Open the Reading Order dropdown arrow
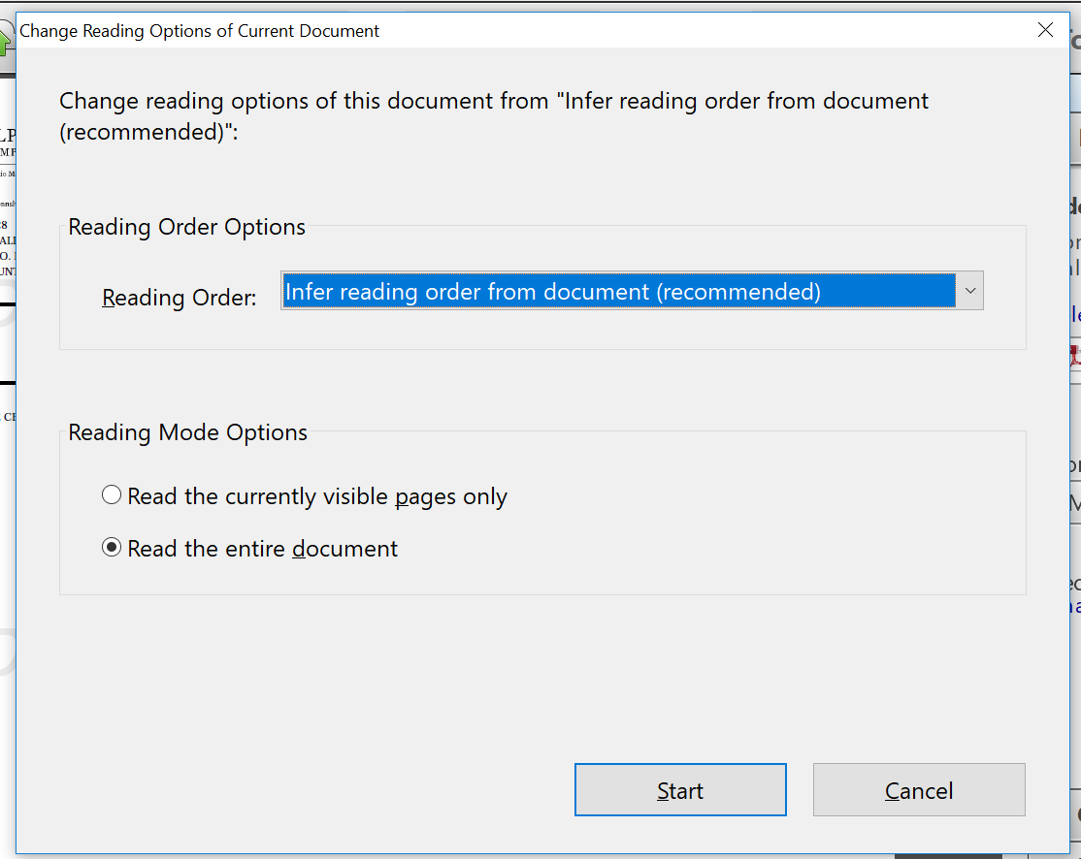Viewport: 1081px width, 859px height. coord(970,291)
